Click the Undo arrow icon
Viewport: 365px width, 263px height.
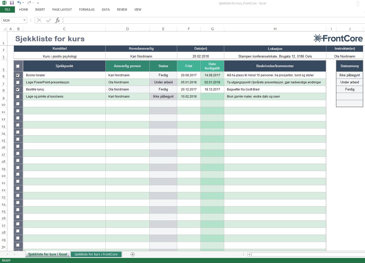[19, 3]
